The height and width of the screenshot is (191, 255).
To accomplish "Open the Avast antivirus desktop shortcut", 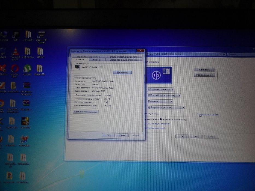I will click(3, 70).
